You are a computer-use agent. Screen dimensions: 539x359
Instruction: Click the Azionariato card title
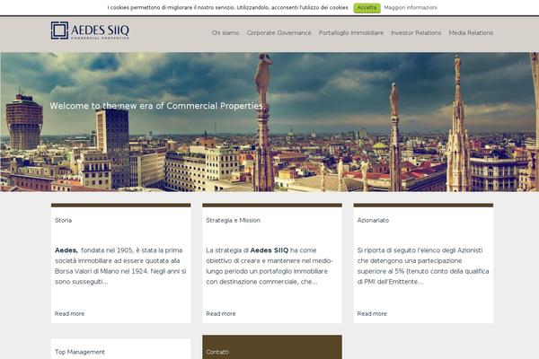373,220
